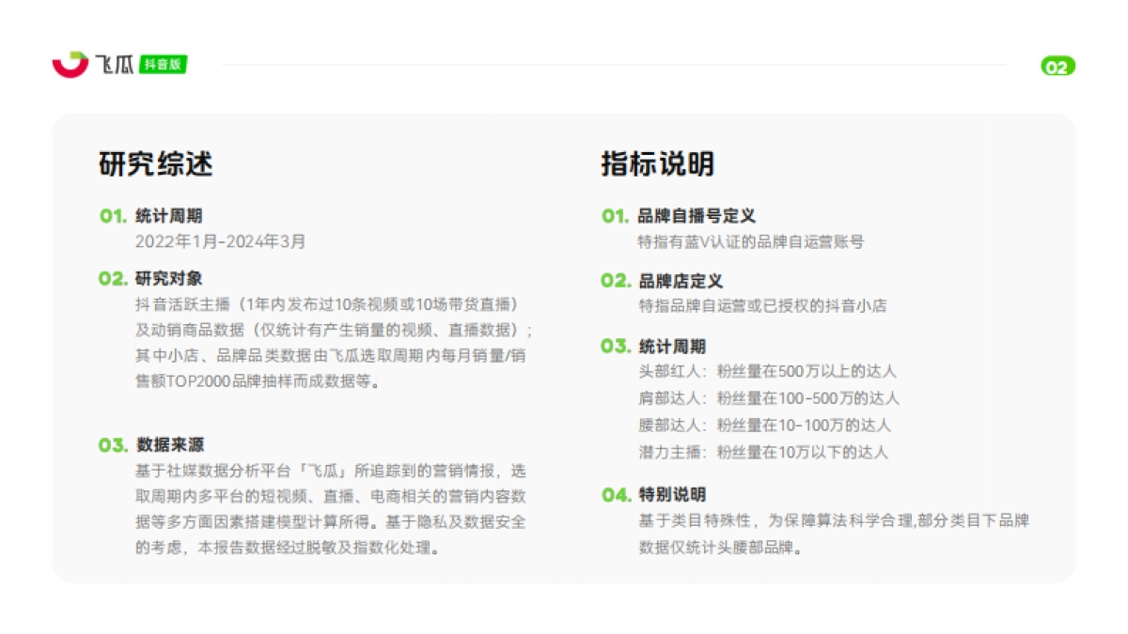The height and width of the screenshot is (634, 1128).
Task: Select the 品牌自播号定义 subheading
Action: 697,216
